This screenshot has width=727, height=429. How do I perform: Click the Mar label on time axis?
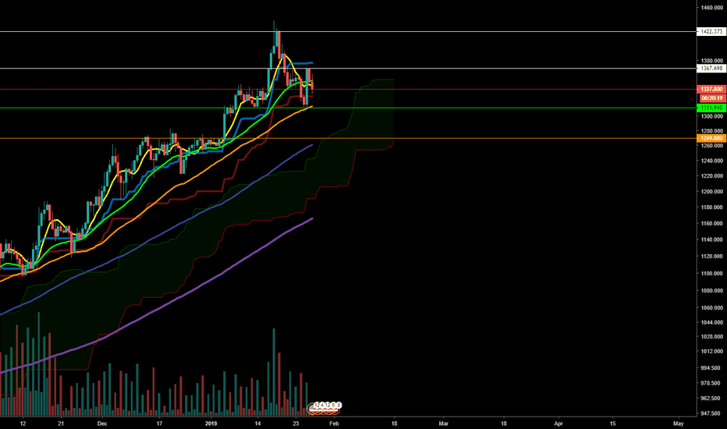[x=444, y=424]
